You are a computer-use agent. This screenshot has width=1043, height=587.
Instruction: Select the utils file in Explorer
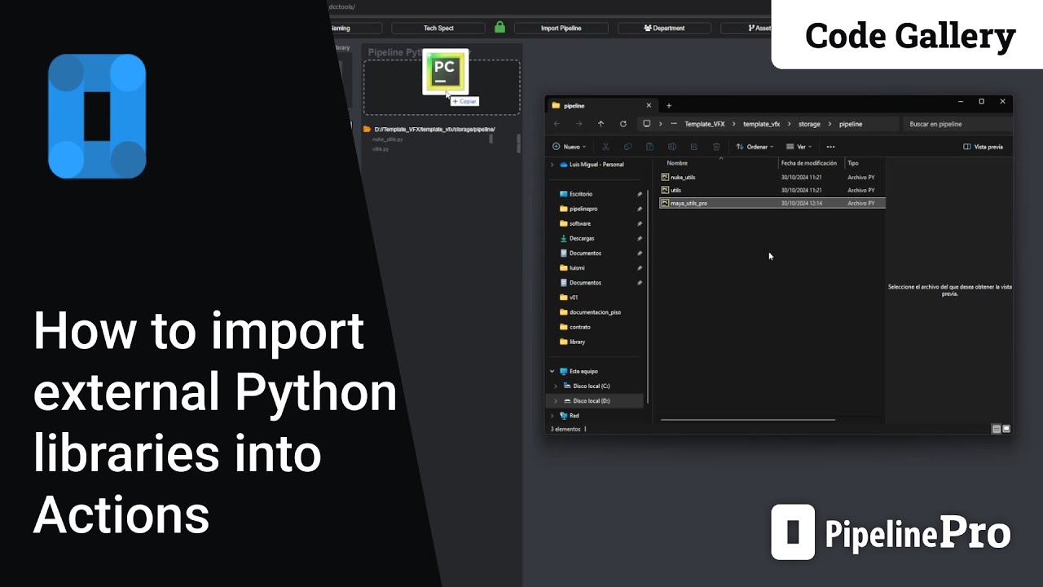click(772, 190)
